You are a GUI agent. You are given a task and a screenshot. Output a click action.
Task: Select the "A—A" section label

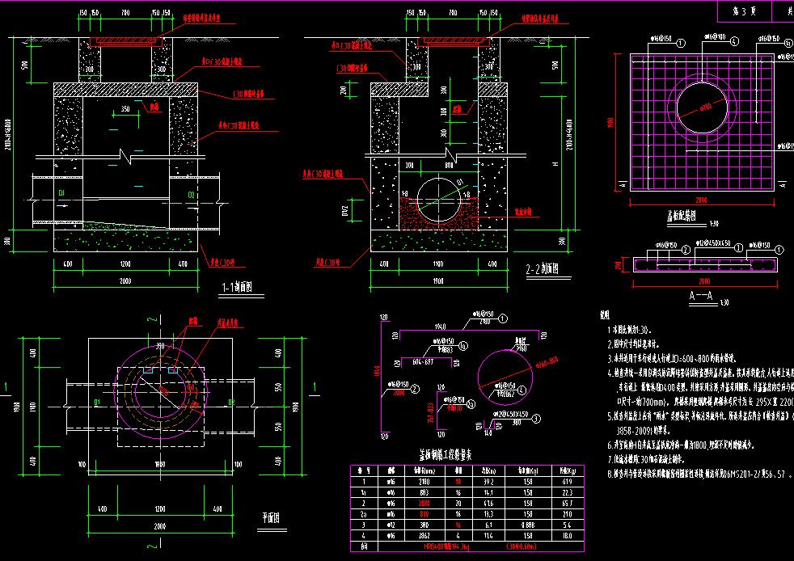[x=702, y=296]
